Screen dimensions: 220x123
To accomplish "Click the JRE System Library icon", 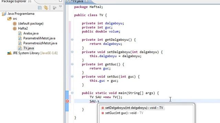I will click(x=9, y=53).
